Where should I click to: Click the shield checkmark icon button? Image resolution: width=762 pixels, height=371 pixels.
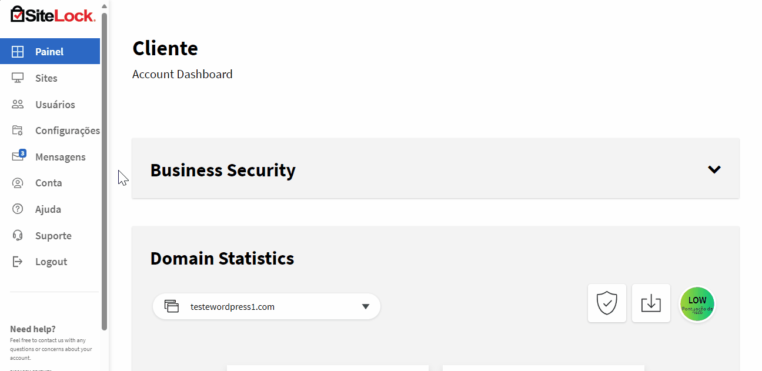(x=607, y=303)
